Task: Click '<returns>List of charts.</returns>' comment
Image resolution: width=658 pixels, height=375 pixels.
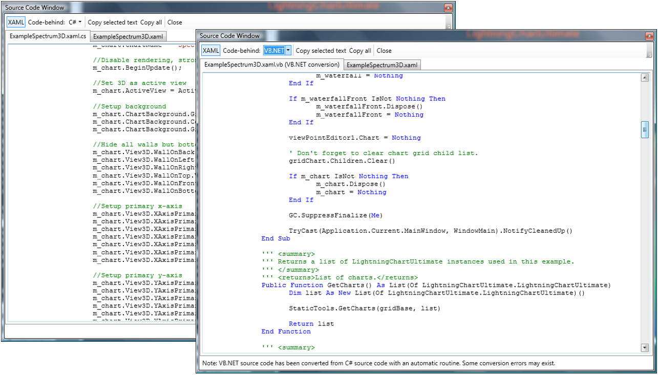Action: [x=339, y=277]
